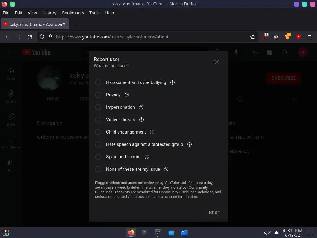This screenshot has height=238, width=317.
Task: Show help for Hate speech option
Action: (x=189, y=144)
